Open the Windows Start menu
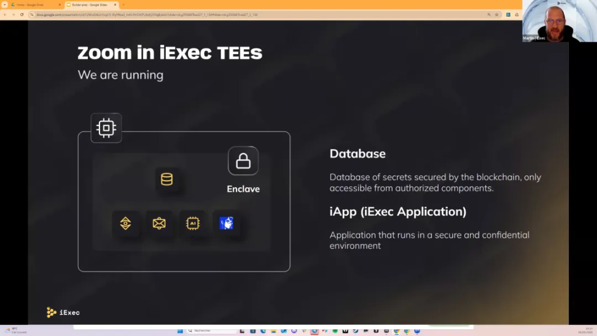 click(x=181, y=330)
